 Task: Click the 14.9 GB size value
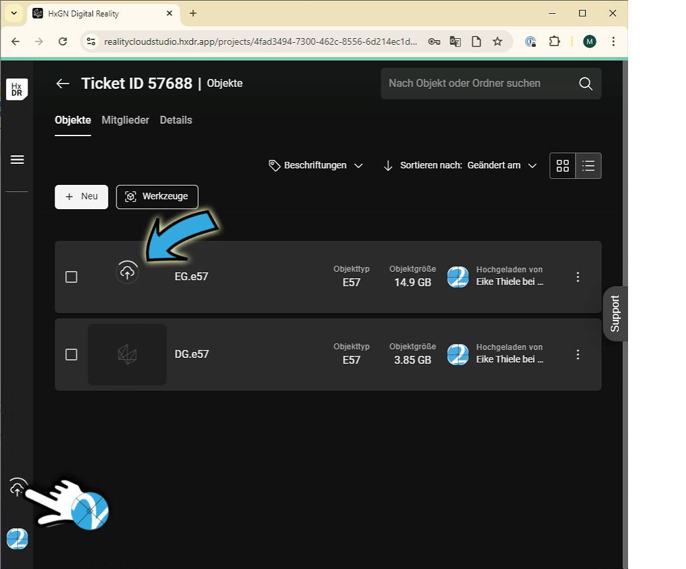(413, 283)
